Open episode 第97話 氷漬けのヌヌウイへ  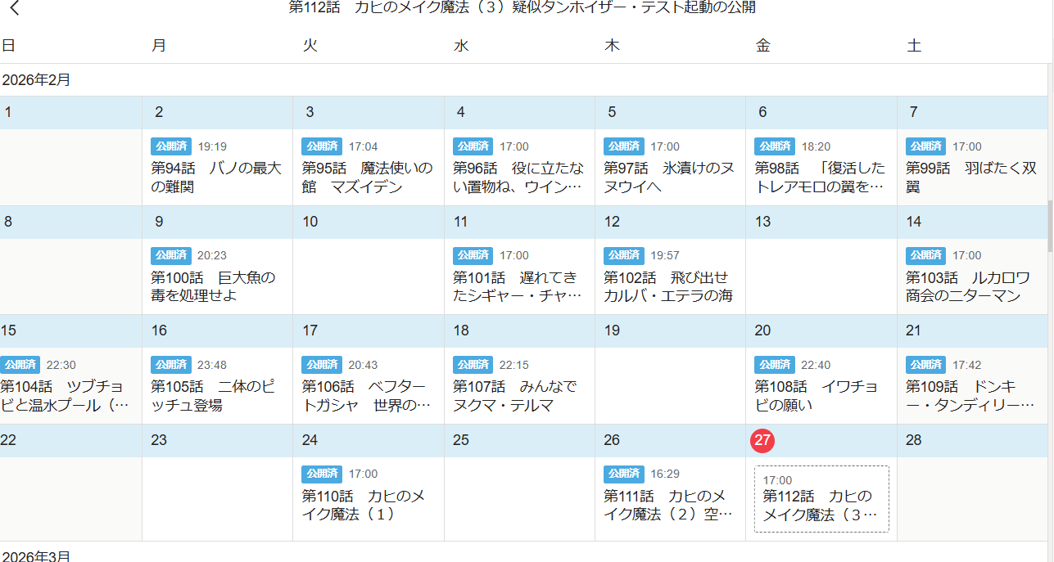(x=668, y=178)
